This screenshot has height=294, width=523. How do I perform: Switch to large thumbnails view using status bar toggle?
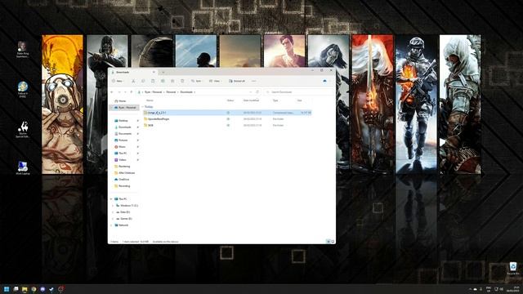tap(333, 242)
